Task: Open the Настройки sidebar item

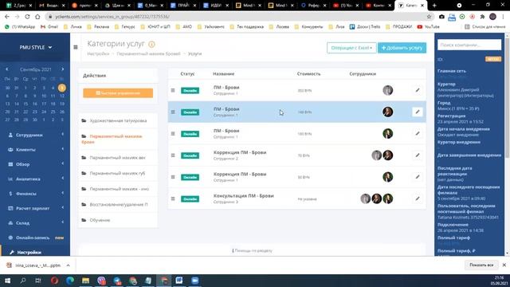Action: [35, 252]
